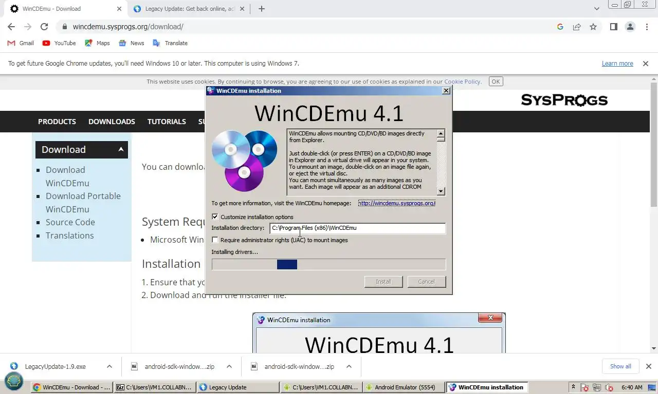Click the Google icon in the address bar
This screenshot has height=394, width=658.
(560, 27)
